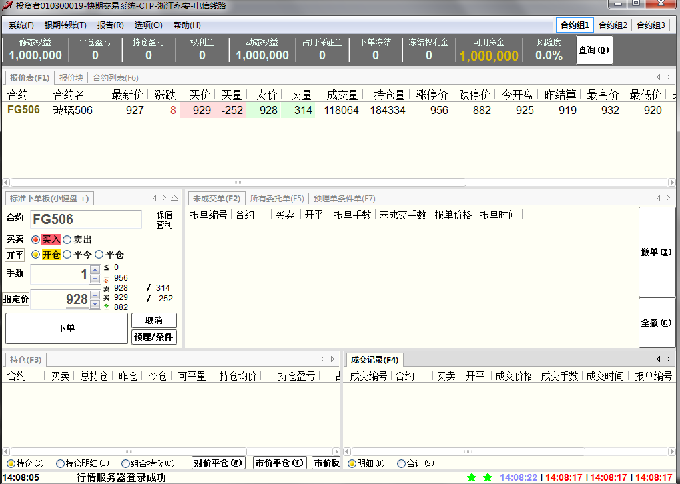Click the 市价平仓(X) button
This screenshot has height=484, width=680.
(280, 463)
